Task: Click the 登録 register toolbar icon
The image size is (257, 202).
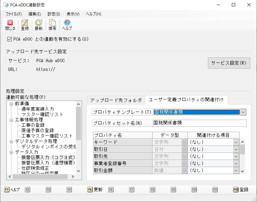Action: click(25, 25)
